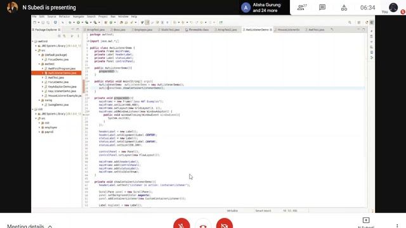Expand the payroll package node
The width and height of the screenshot is (406, 228).
click(x=39, y=132)
